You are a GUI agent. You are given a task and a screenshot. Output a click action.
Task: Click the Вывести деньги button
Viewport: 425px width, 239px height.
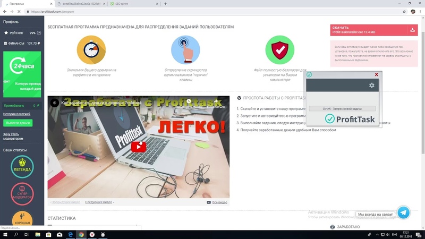(x=18, y=123)
